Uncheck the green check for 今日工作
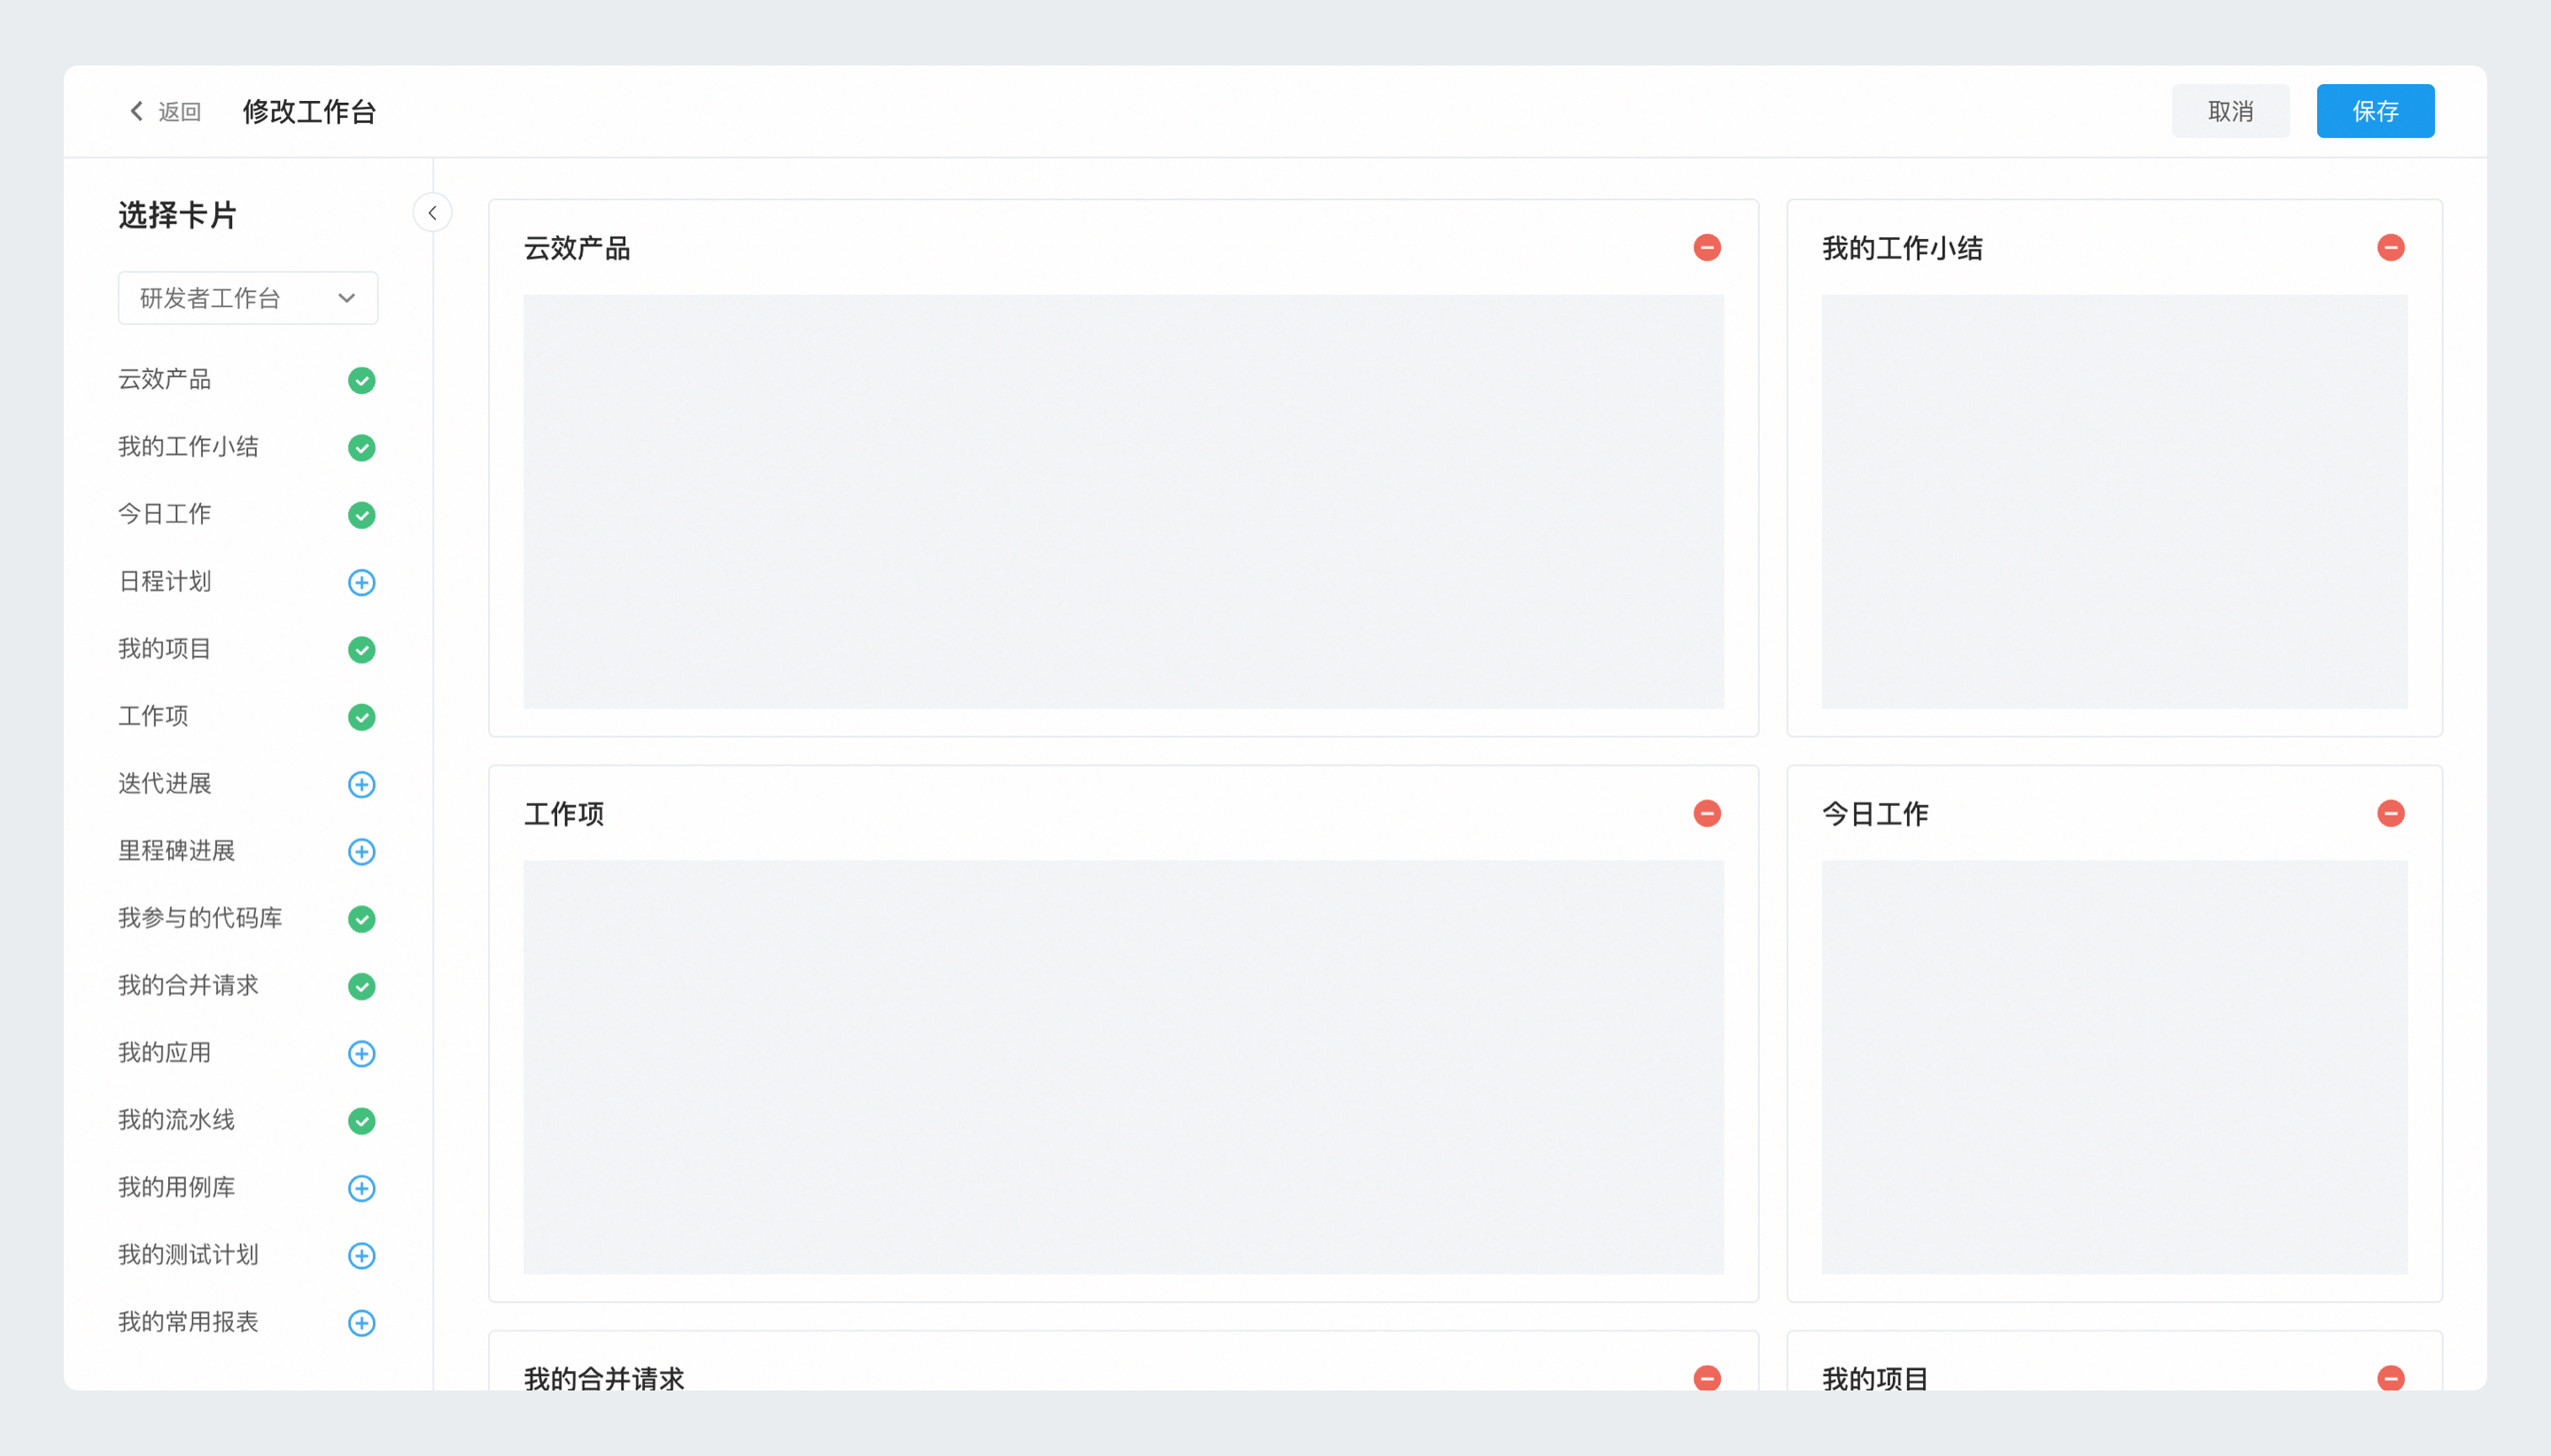This screenshot has height=1456, width=2551. (x=361, y=515)
